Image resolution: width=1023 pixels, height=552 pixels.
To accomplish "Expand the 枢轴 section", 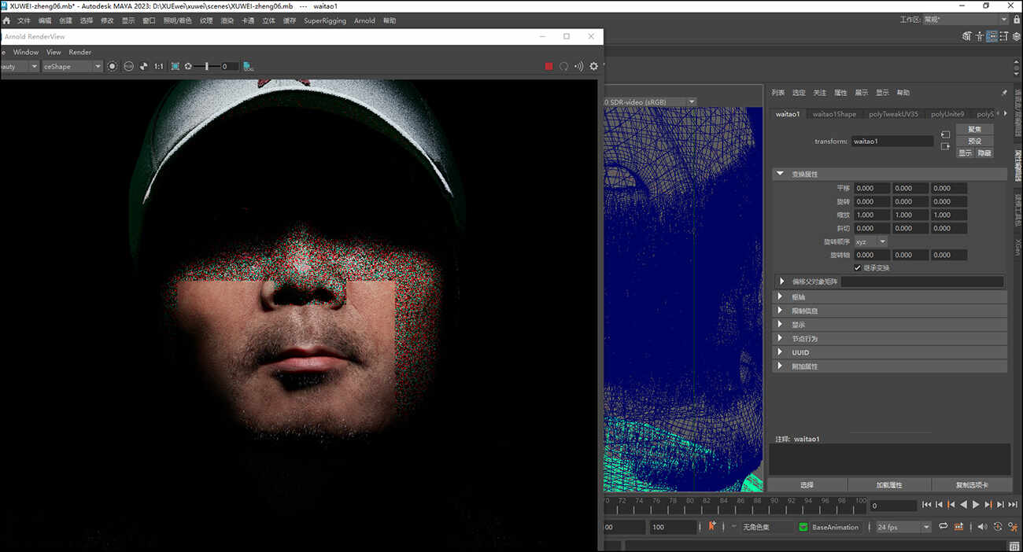I will pos(889,297).
